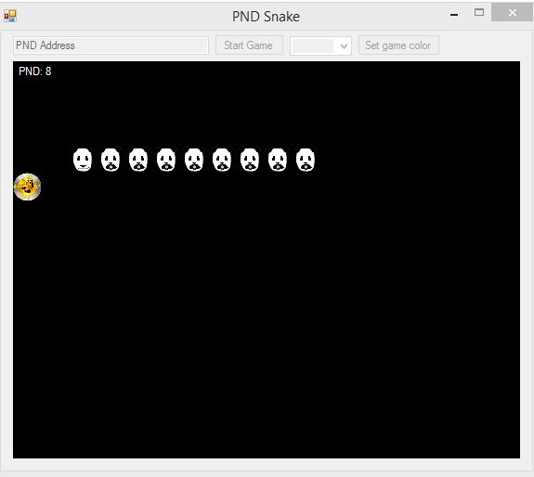Focus the PND Address text field
This screenshot has width=534, height=477.
click(x=111, y=45)
